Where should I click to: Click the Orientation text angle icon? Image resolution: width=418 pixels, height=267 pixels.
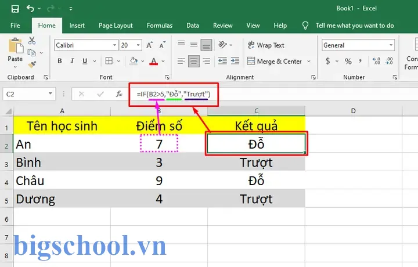tap(222, 45)
